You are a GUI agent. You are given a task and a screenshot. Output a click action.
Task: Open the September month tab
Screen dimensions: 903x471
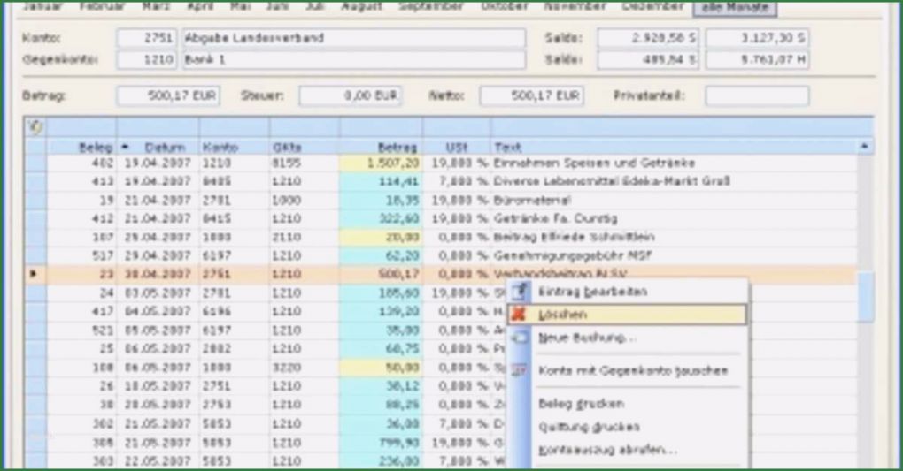click(431, 7)
